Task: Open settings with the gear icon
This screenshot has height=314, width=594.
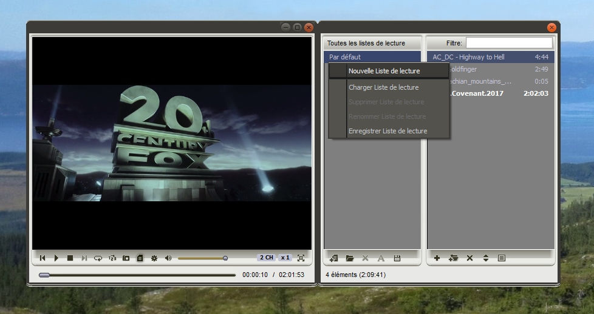Action: (x=154, y=258)
